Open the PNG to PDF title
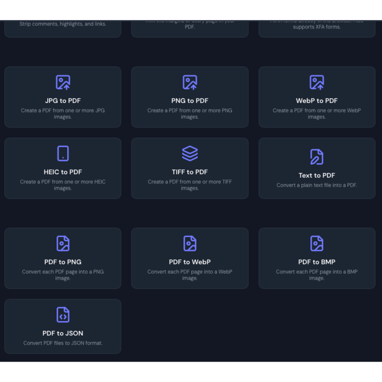This screenshot has width=382, height=382. (x=190, y=101)
